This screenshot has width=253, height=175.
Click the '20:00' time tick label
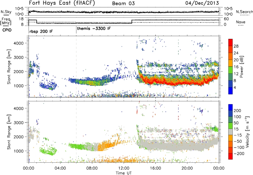tap(187, 168)
